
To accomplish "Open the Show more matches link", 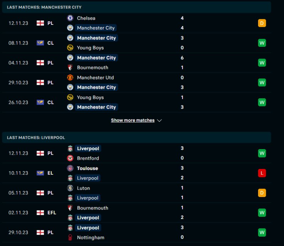I will pos(132,120).
